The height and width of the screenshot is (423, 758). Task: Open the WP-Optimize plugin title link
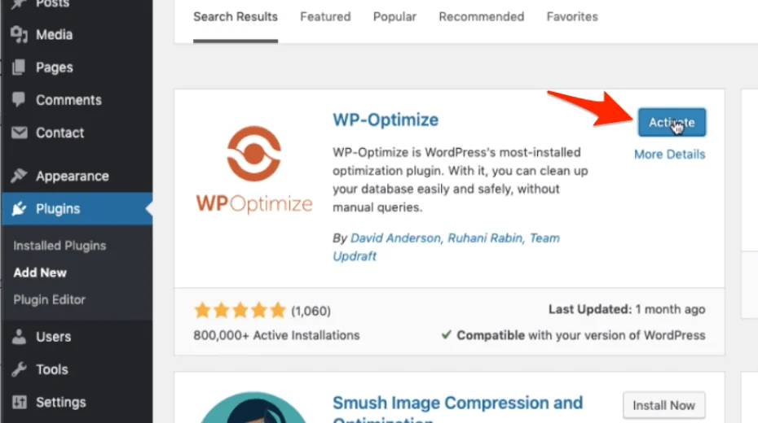(x=386, y=120)
